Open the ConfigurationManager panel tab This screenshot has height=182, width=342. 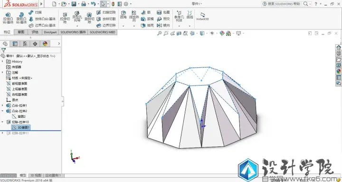tap(25, 44)
